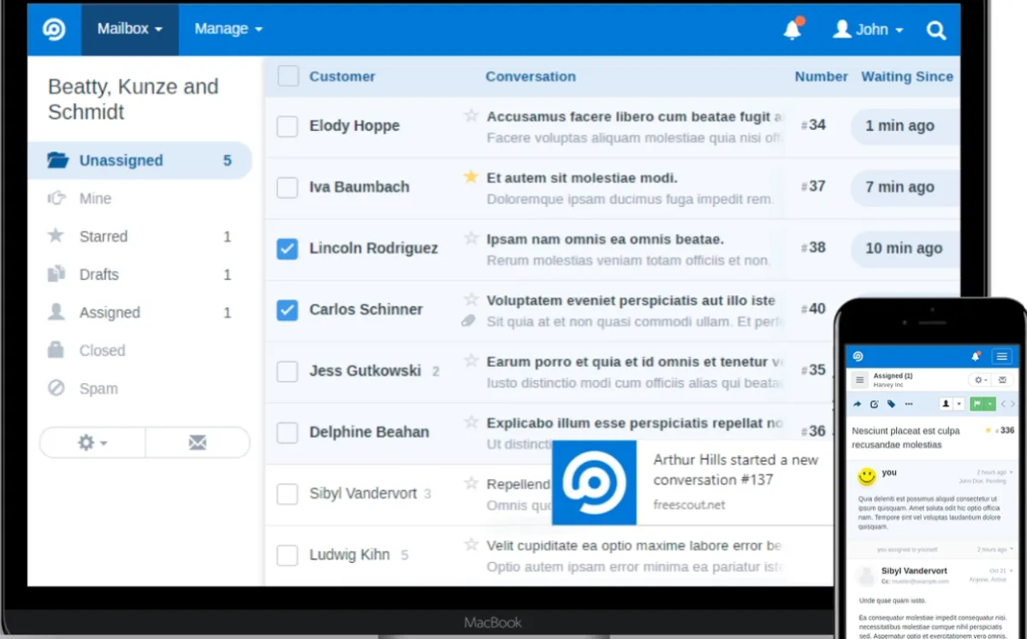Click the FreeScout logo on the phone screen
The height and width of the screenshot is (639, 1027).
point(858,357)
